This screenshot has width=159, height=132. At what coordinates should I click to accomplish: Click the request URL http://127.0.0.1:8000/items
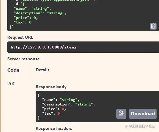click(x=44, y=47)
